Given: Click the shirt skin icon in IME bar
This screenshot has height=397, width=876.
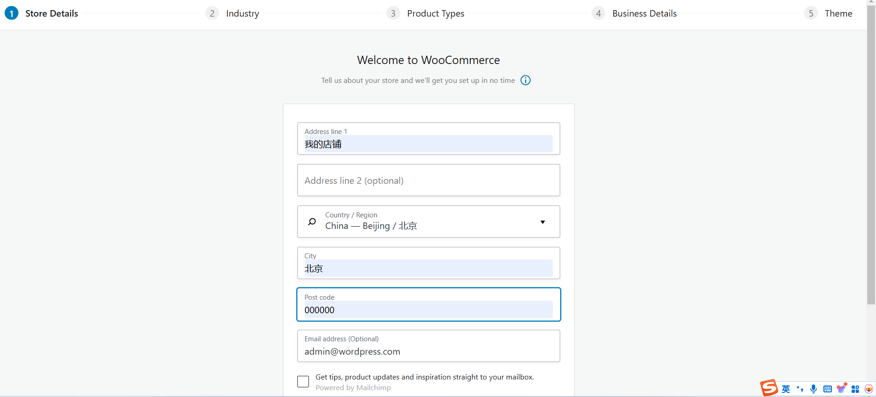Looking at the screenshot, I should pyautogui.click(x=841, y=388).
